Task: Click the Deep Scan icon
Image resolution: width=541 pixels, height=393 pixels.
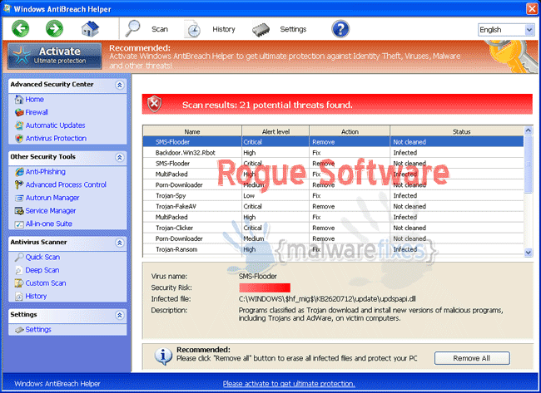Action: tap(19, 270)
